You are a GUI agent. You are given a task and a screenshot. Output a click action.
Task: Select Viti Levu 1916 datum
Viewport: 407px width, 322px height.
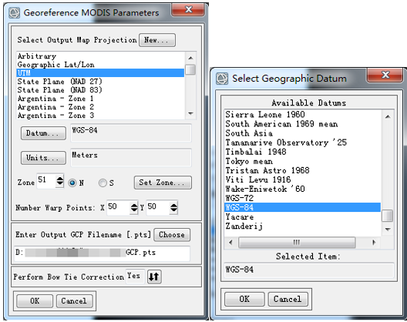(x=303, y=179)
